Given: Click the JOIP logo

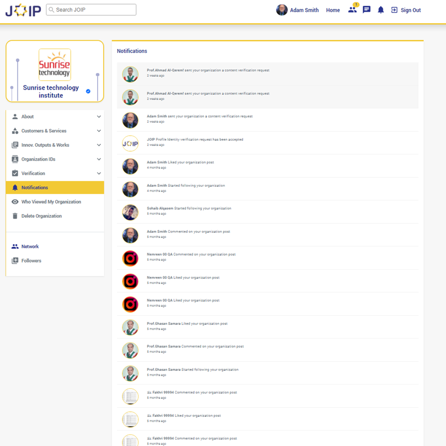Looking at the screenshot, I should click(23, 10).
